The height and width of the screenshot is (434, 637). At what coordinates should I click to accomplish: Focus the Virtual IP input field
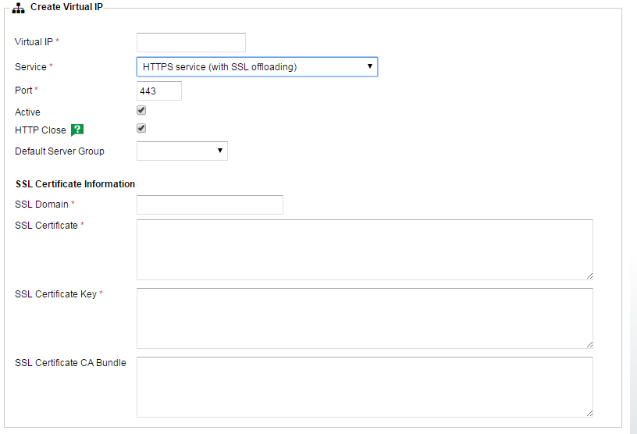click(191, 42)
